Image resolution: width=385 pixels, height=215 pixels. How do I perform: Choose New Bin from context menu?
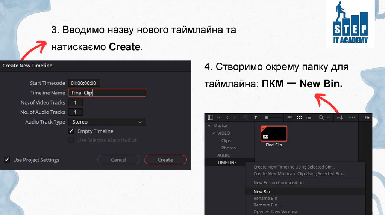262,191
